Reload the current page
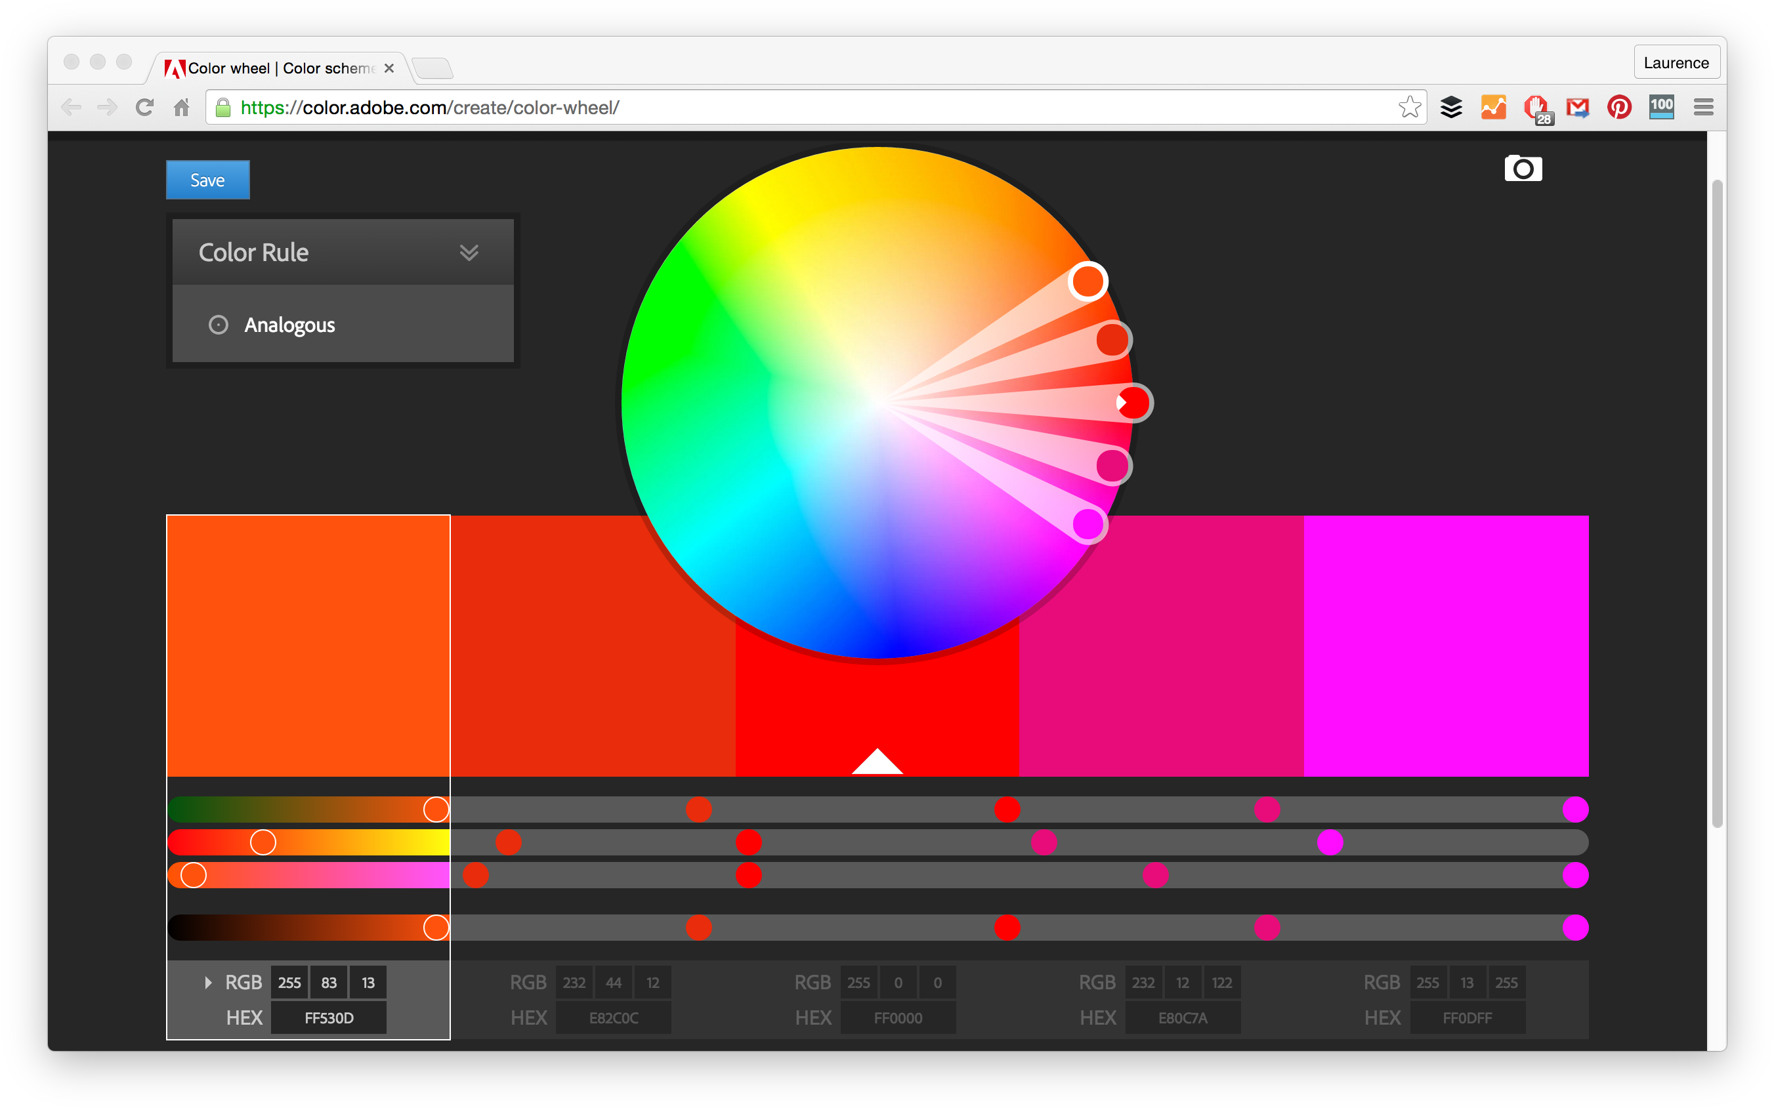 pyautogui.click(x=144, y=107)
